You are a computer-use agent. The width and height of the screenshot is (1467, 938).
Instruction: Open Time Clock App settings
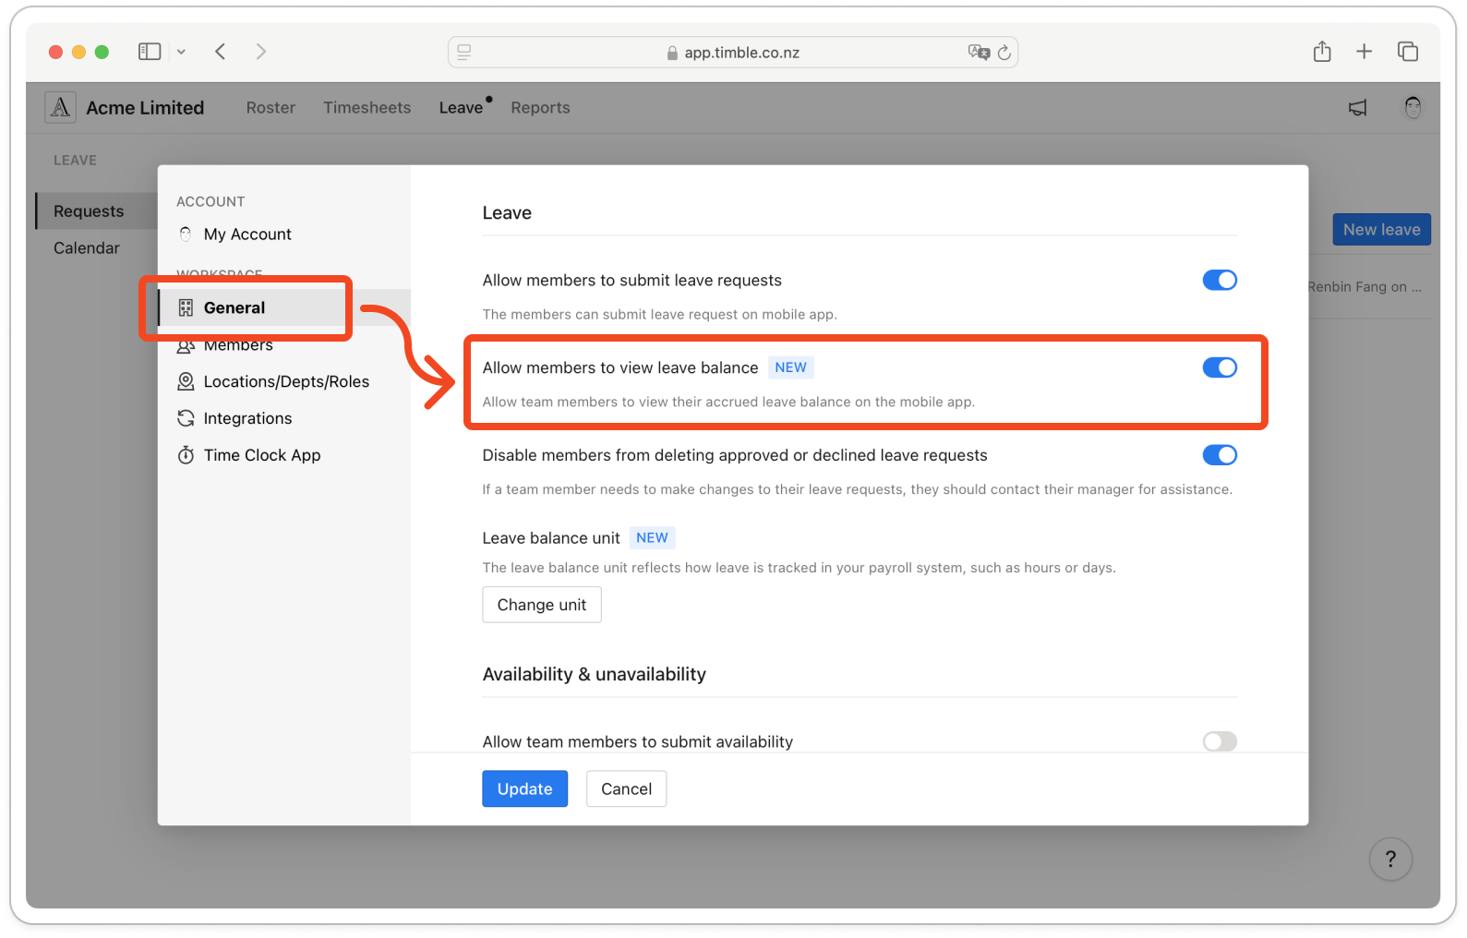pyautogui.click(x=262, y=455)
